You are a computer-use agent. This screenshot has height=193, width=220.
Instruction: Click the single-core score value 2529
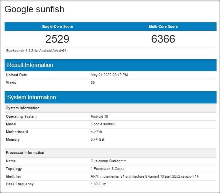pos(57,39)
